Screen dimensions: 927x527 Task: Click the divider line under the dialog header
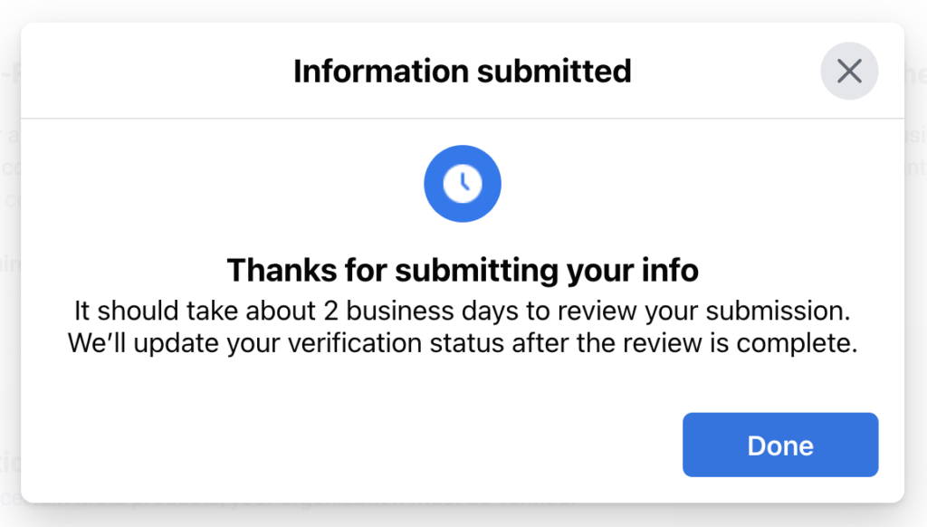[463, 119]
